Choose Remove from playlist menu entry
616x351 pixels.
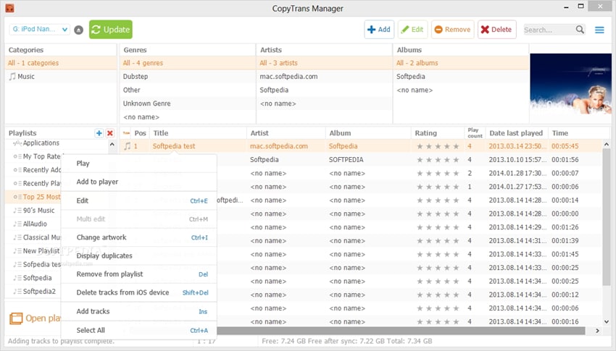pos(139,274)
